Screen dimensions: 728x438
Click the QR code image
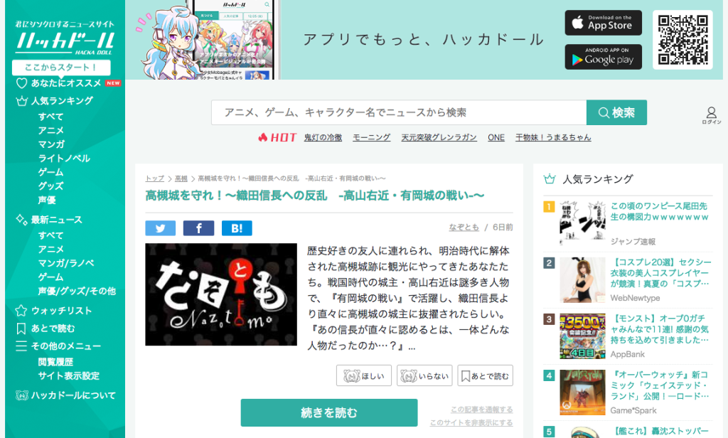coord(682,40)
